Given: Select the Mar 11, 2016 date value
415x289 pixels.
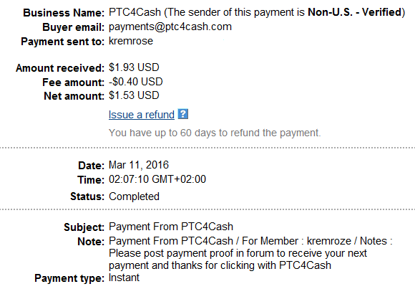Looking at the screenshot, I should (x=138, y=165).
